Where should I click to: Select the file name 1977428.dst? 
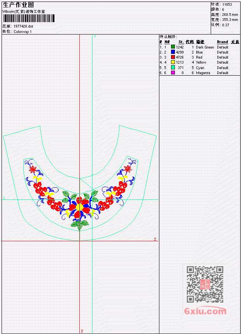pos(23,26)
